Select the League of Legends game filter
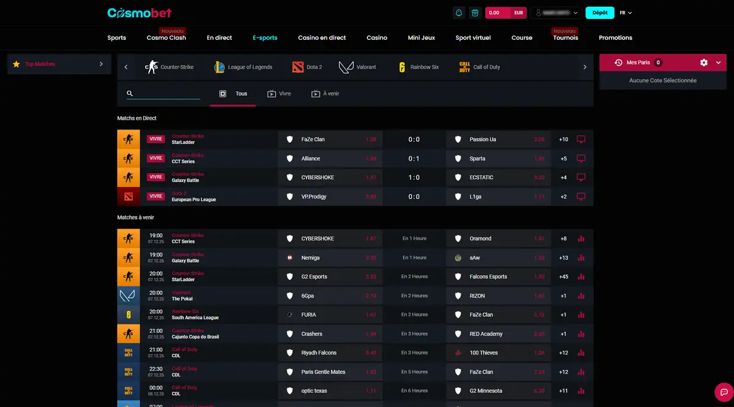This screenshot has width=734, height=407. click(243, 67)
